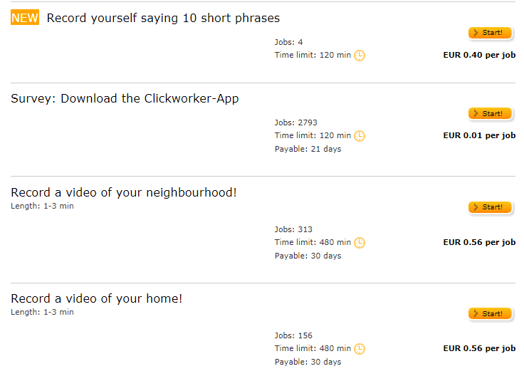Open 'Record yourself saying 10 short phrases' title
This screenshot has width=524, height=381.
click(x=163, y=19)
